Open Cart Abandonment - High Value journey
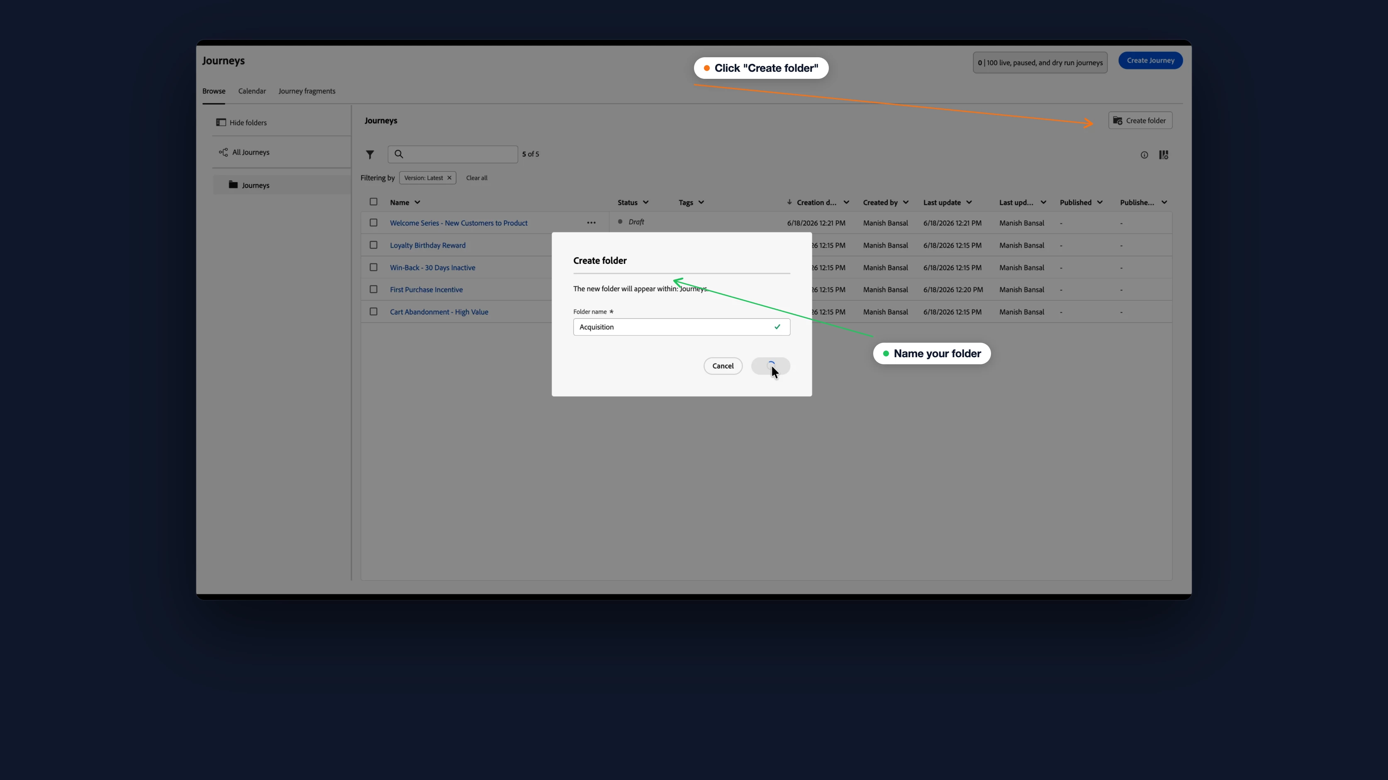This screenshot has width=1388, height=780. click(439, 312)
